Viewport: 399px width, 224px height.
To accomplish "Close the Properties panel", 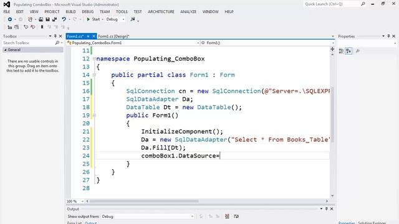I will (393, 36).
